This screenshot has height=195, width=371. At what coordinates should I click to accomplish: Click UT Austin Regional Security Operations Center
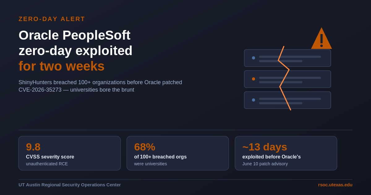pyautogui.click(x=70, y=185)
